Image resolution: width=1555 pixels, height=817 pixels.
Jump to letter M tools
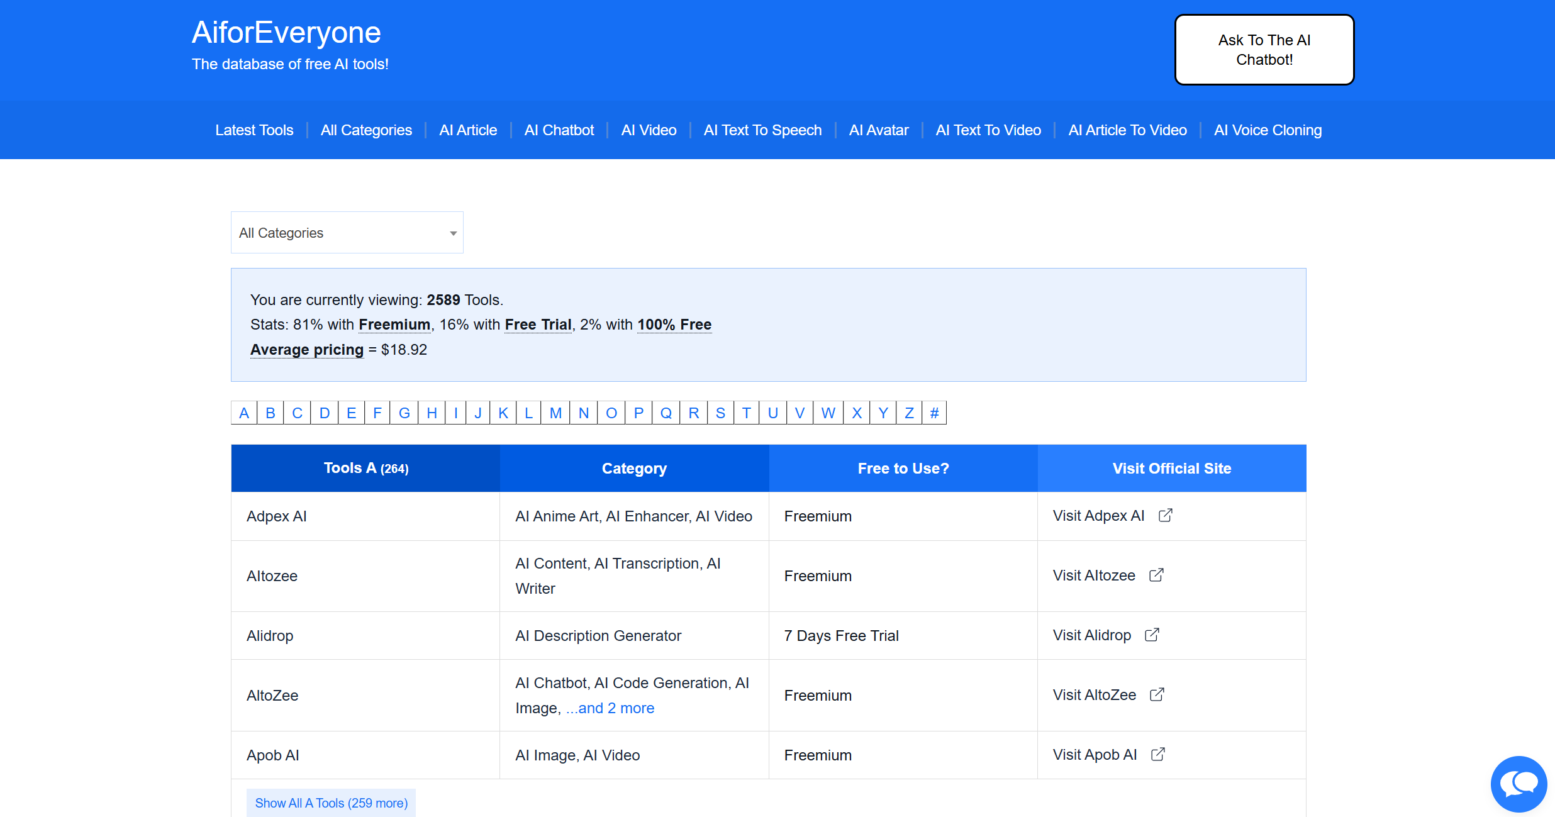pyautogui.click(x=555, y=413)
